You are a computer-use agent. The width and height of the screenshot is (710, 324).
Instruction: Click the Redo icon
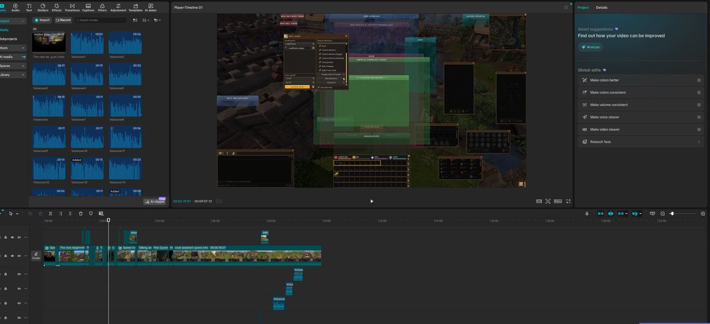pyautogui.click(x=40, y=213)
